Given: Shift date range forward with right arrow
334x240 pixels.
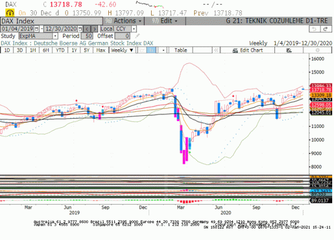Looking at the screenshot, I should click(94, 29).
